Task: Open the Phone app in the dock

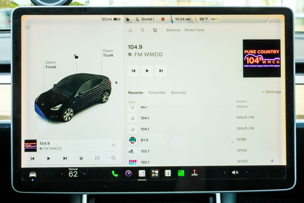Action: [x=115, y=173]
